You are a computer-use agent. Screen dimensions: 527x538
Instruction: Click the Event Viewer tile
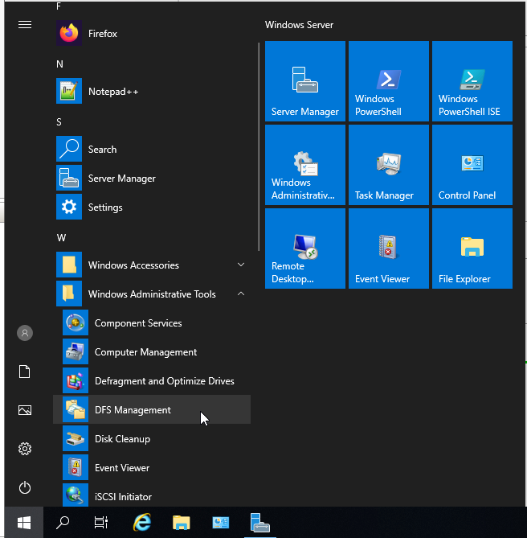pyautogui.click(x=389, y=248)
